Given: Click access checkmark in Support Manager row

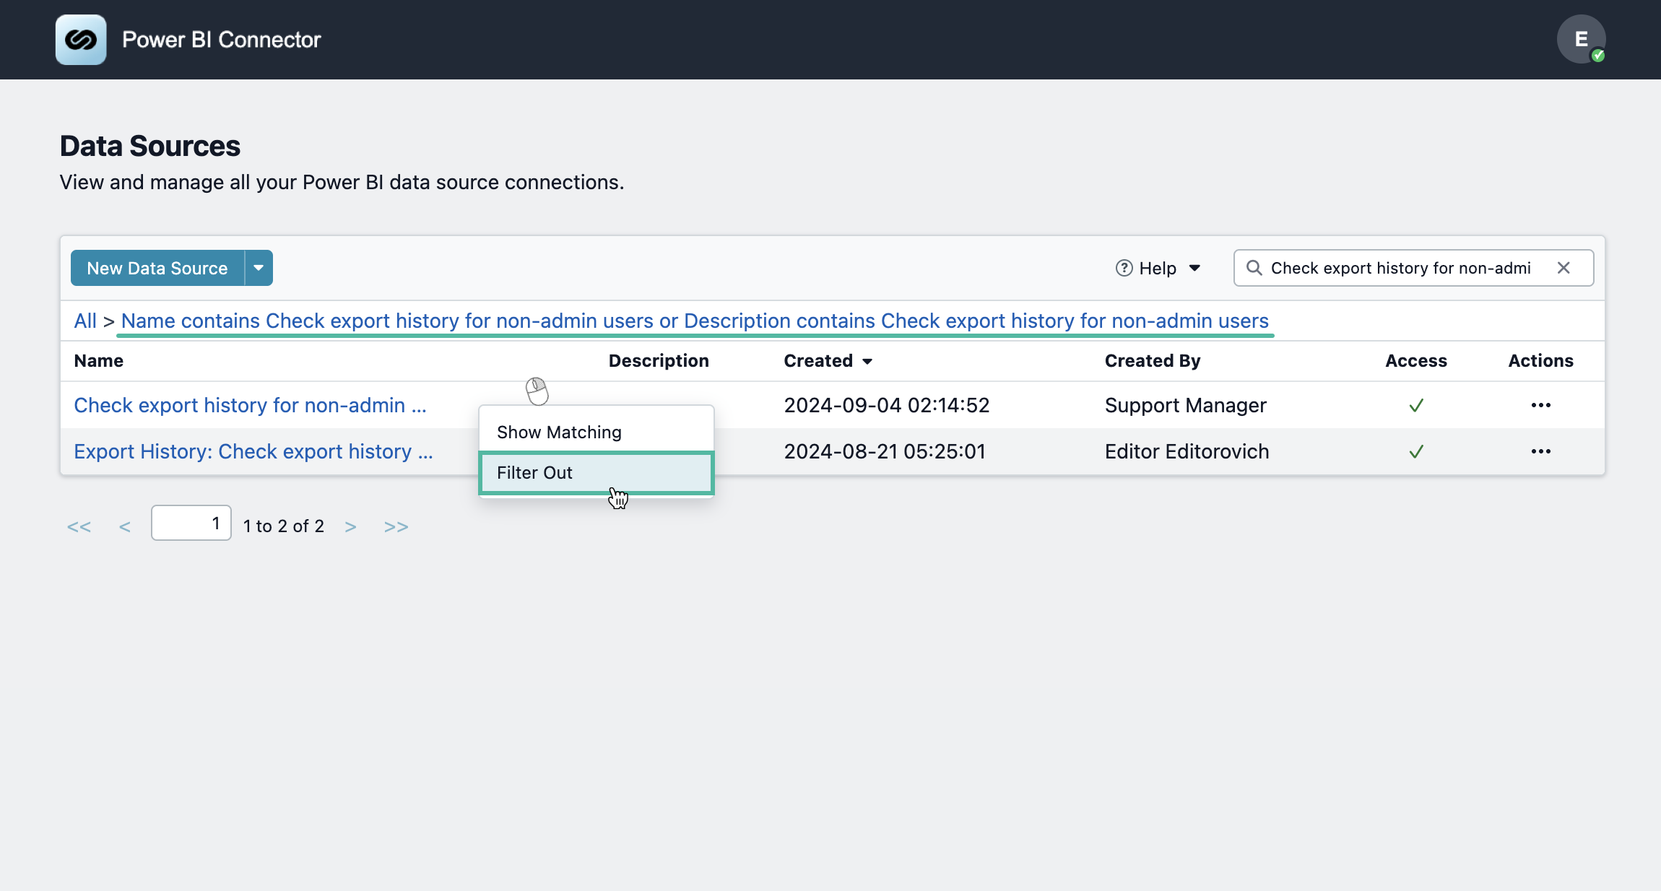Looking at the screenshot, I should pos(1416,406).
